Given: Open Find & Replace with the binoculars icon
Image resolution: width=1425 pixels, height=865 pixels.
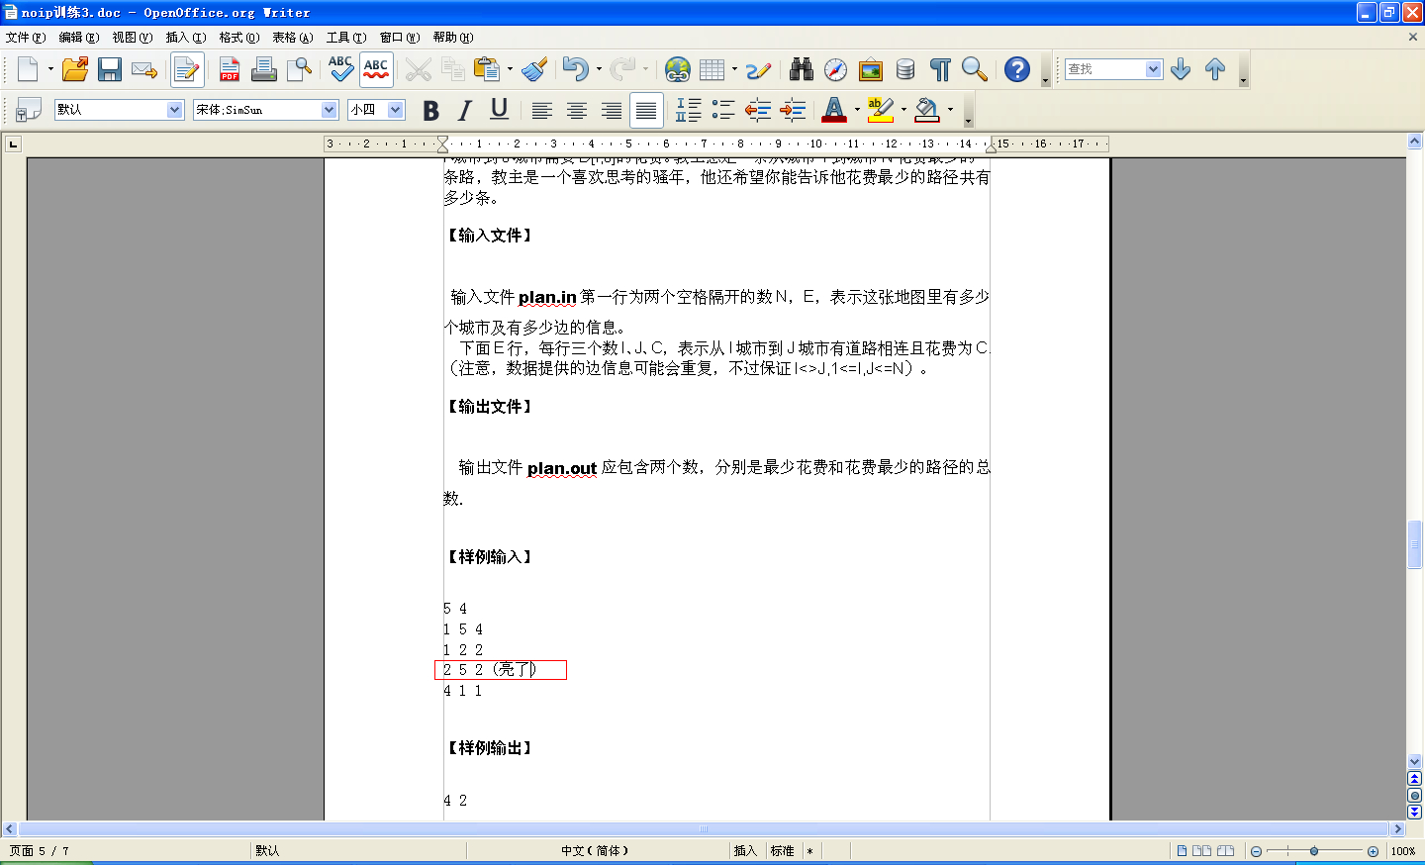Looking at the screenshot, I should tap(802, 69).
